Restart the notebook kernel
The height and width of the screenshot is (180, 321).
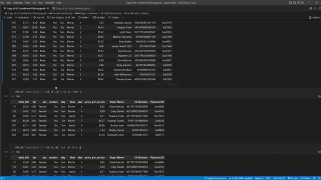tap(84, 17)
